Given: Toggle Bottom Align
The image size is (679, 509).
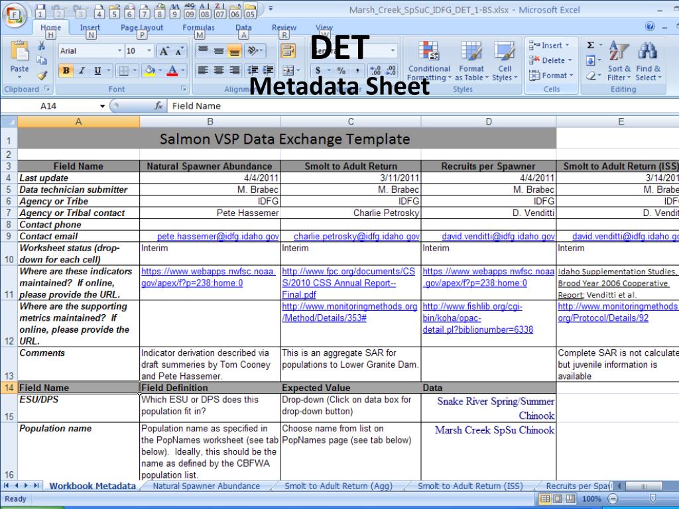Looking at the screenshot, I should [x=234, y=50].
